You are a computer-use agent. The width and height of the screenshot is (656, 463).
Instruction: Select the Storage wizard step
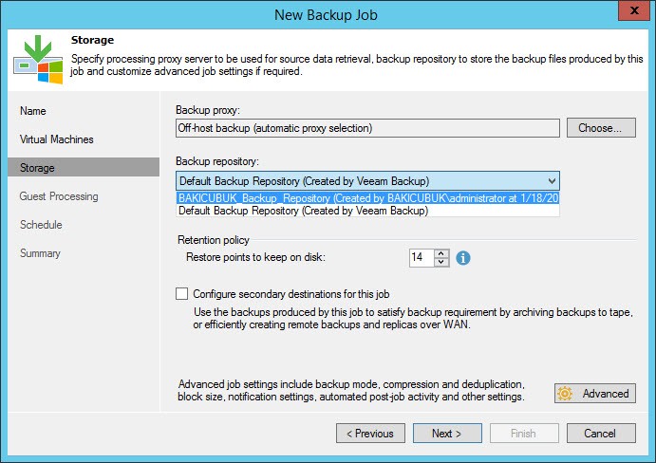coord(84,167)
